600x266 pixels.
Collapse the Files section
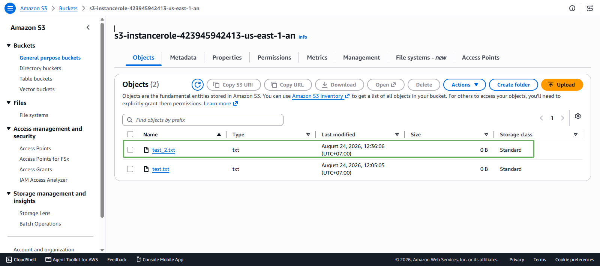coord(9,103)
